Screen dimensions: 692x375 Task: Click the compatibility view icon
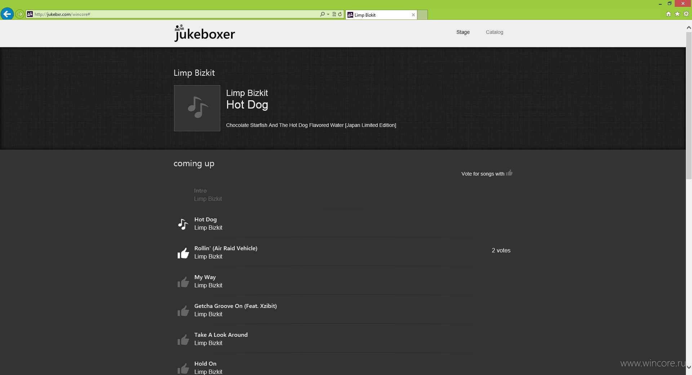pos(334,14)
